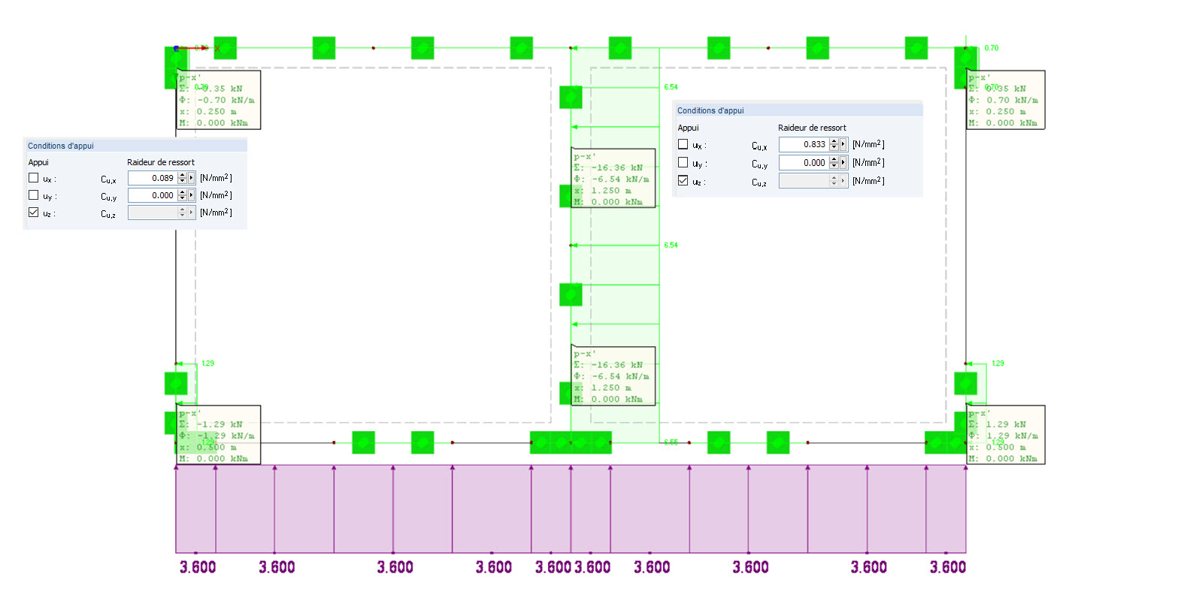The width and height of the screenshot is (1202, 591).
Task: Open the arrow menu beside the 0.089 field
Action: (x=192, y=178)
